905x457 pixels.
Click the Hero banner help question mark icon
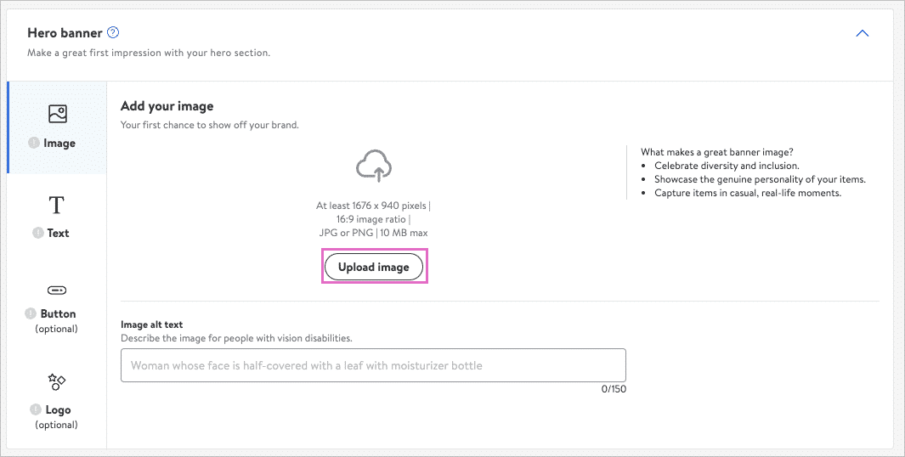coord(113,33)
